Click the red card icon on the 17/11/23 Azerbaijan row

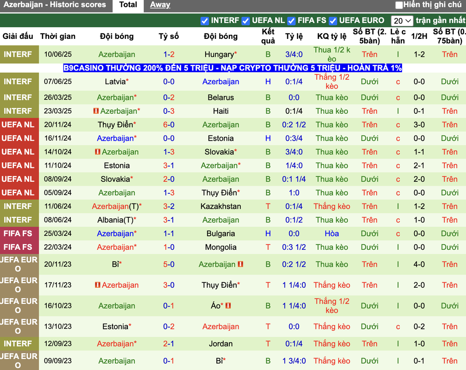click(x=97, y=285)
